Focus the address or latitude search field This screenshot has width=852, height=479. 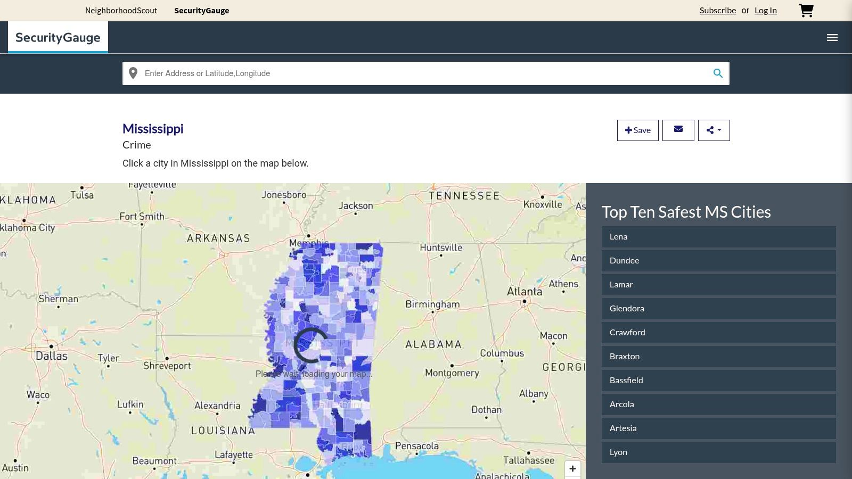tap(426, 73)
